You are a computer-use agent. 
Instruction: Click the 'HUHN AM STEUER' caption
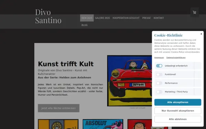point(137,108)
